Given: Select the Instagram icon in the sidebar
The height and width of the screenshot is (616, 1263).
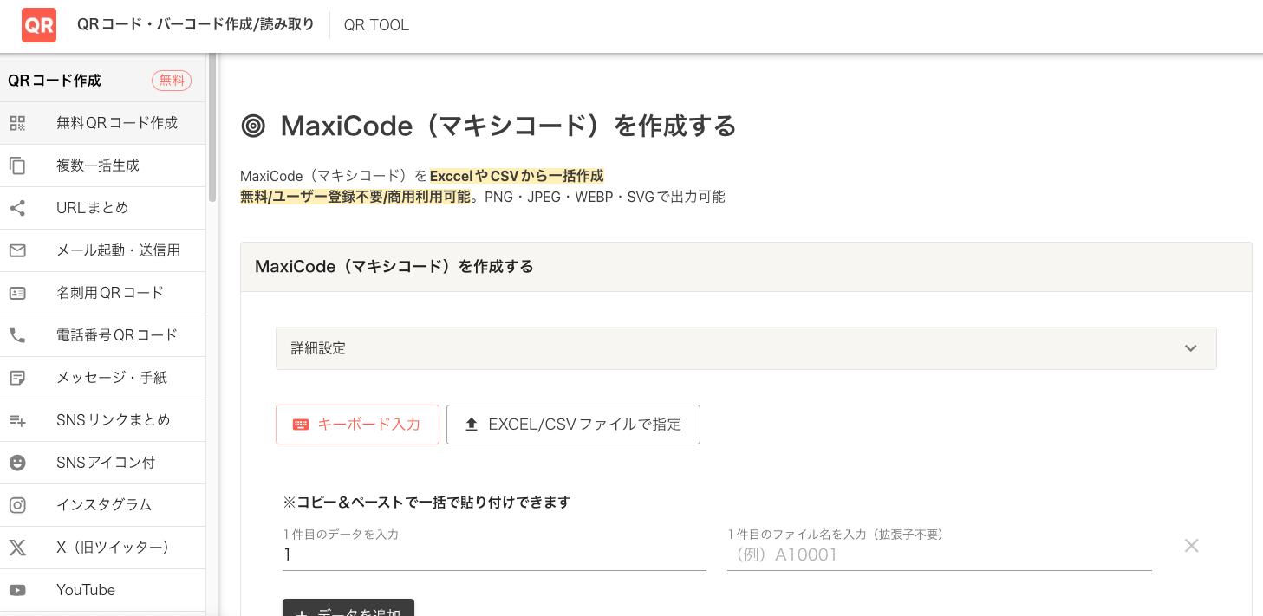Looking at the screenshot, I should click(17, 505).
